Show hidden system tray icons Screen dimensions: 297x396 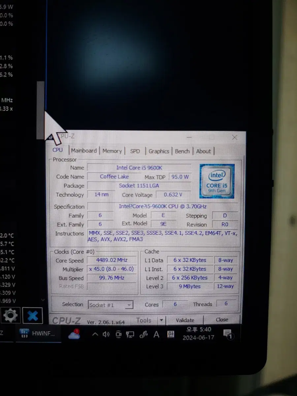pos(95,335)
